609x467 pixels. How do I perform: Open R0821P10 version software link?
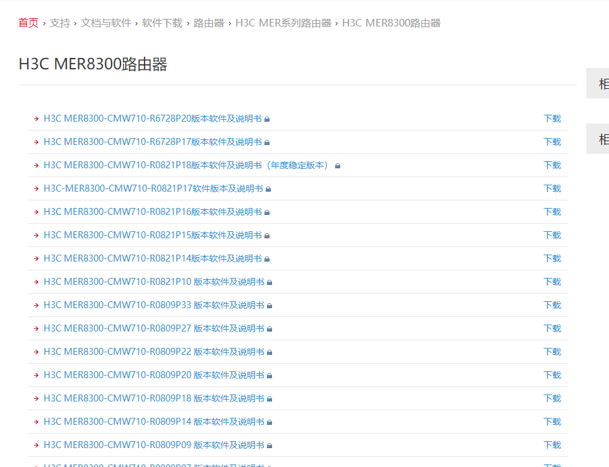pos(154,282)
